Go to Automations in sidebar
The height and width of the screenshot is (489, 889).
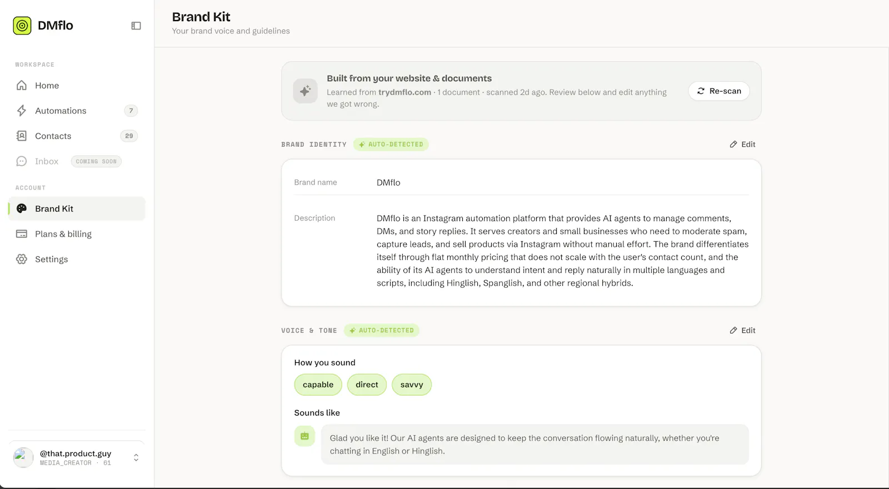(x=77, y=111)
